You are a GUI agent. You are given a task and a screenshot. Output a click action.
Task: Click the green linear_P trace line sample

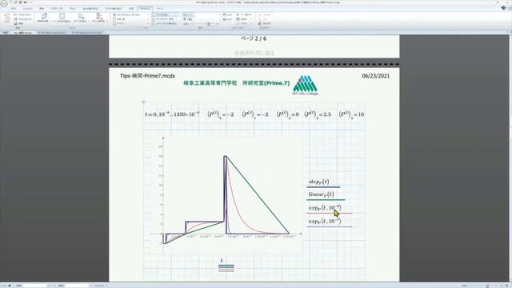[x=326, y=200]
